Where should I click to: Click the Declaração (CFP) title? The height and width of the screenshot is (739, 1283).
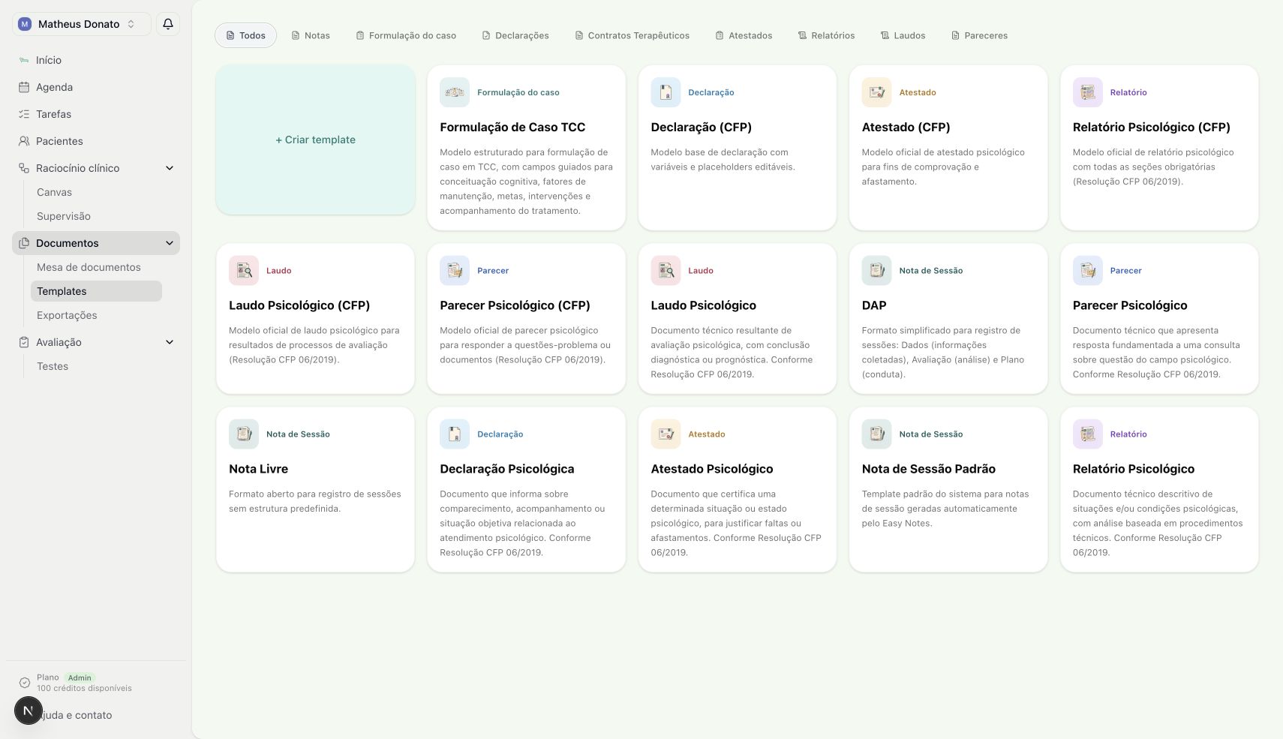tap(701, 128)
